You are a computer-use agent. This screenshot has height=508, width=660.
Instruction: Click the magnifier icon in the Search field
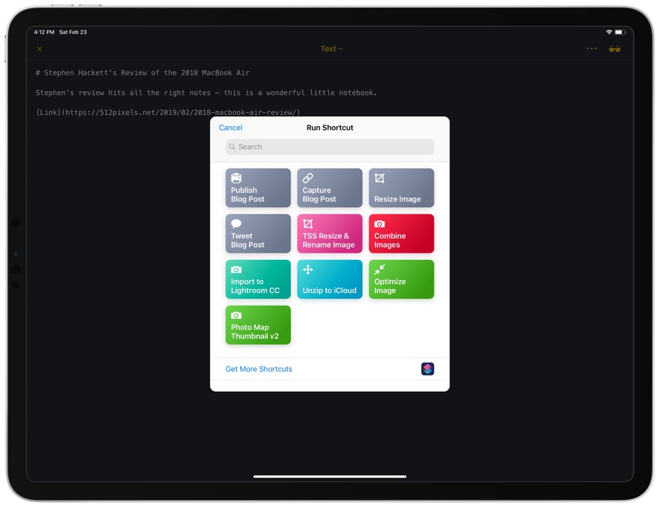(232, 147)
